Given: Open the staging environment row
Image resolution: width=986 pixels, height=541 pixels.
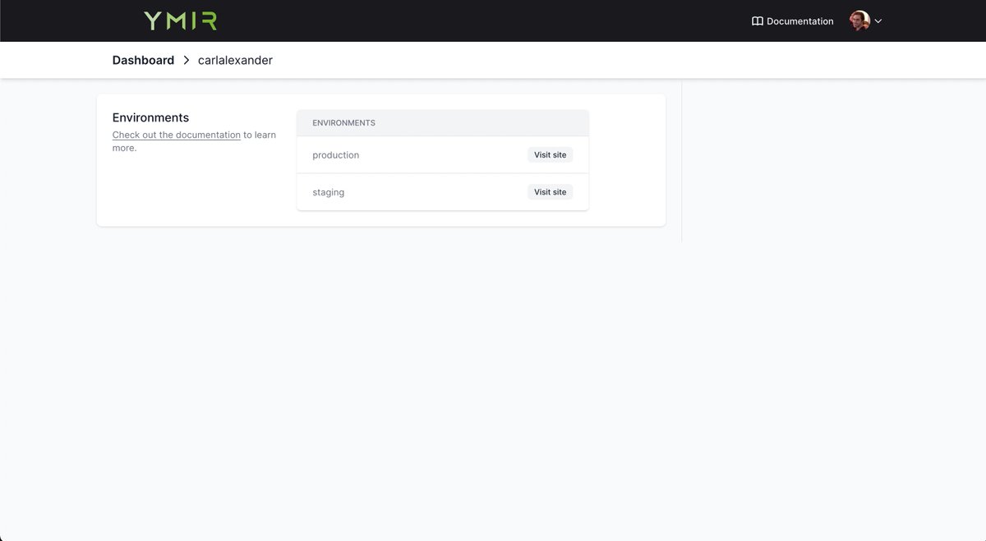Looking at the screenshot, I should click(x=443, y=192).
